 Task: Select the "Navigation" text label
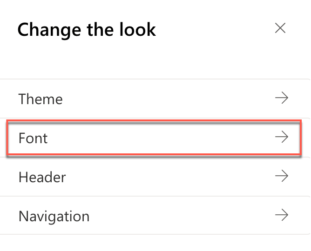pyautogui.click(x=54, y=216)
